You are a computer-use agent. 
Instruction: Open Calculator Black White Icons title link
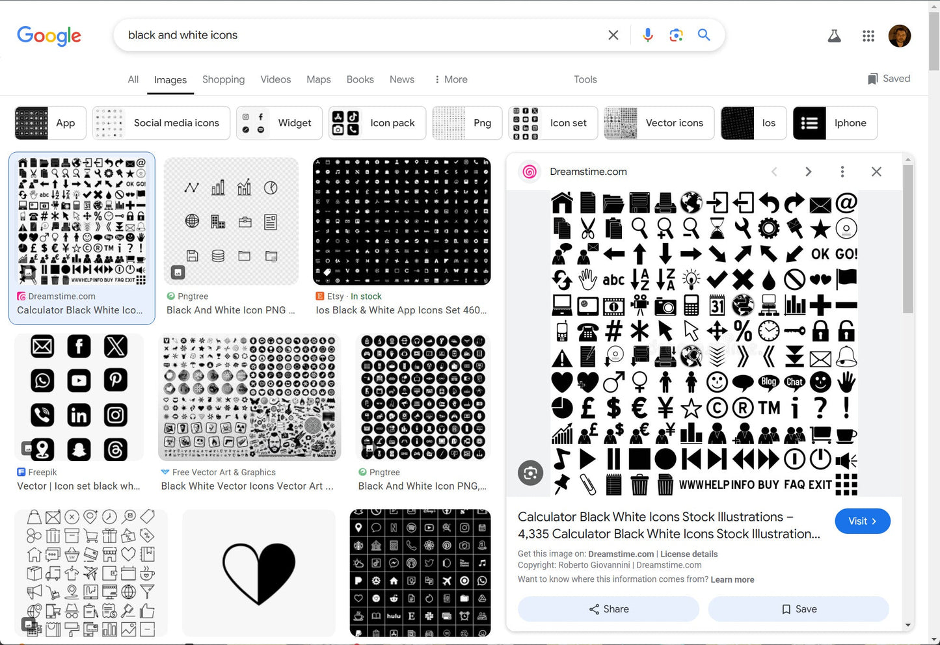(669, 525)
